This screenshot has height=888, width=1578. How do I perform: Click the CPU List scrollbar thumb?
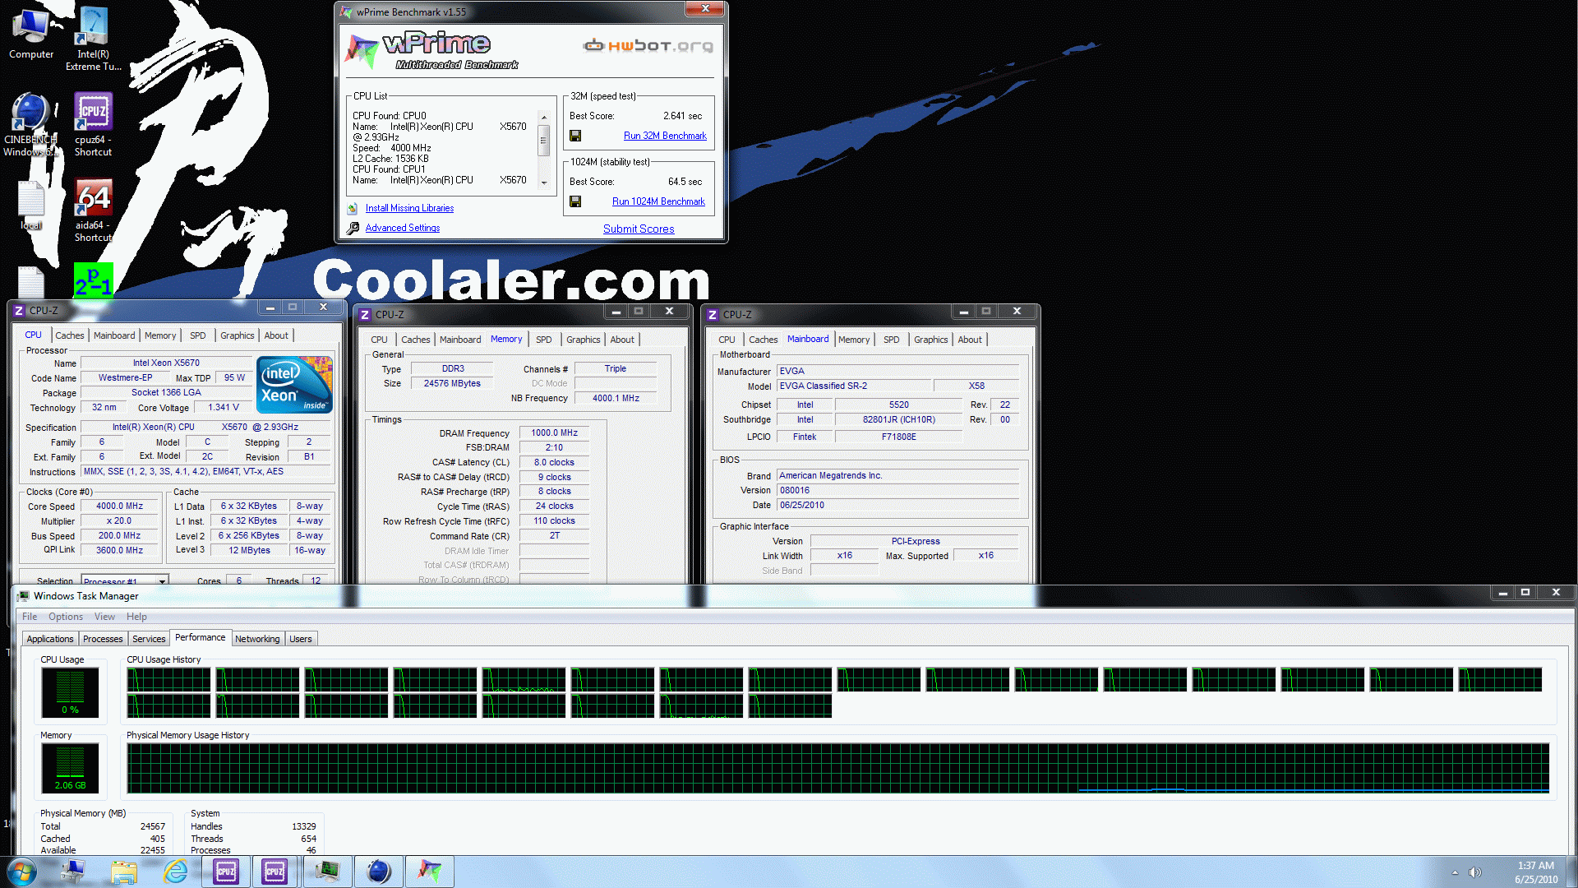(543, 141)
